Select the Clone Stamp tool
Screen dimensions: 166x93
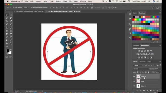[x=7, y=28]
